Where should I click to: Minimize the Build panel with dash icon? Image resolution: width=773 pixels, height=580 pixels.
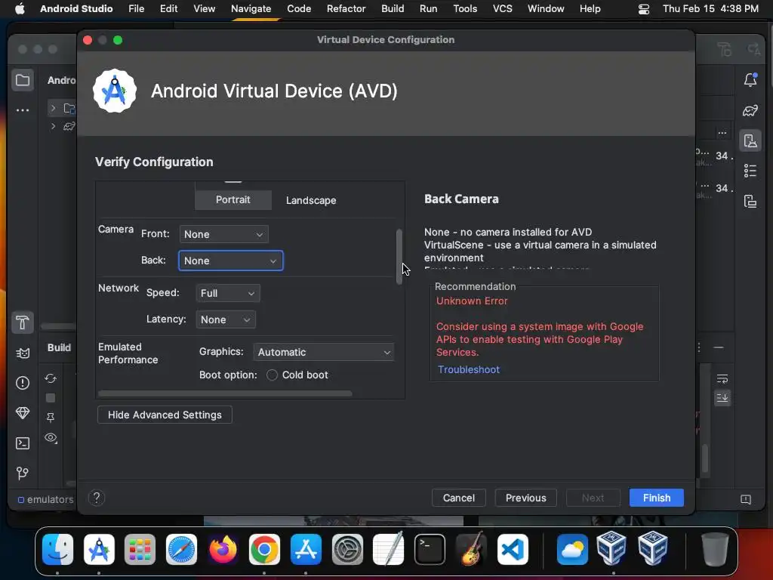(719, 347)
